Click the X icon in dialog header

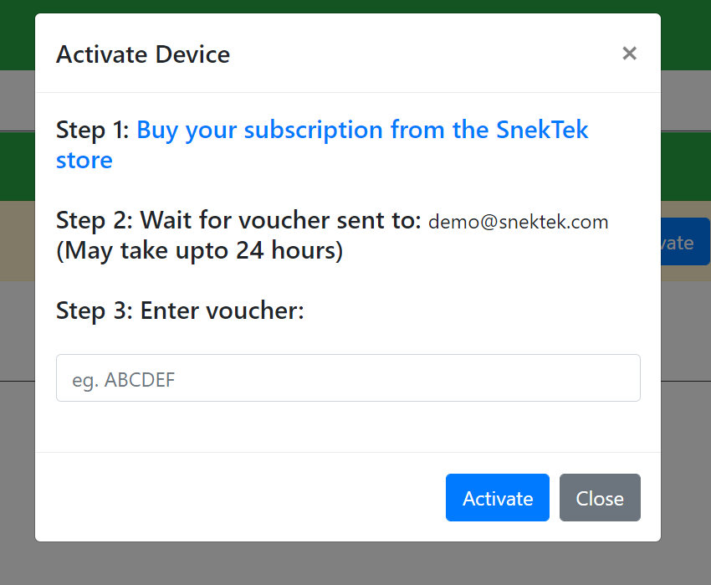click(630, 54)
